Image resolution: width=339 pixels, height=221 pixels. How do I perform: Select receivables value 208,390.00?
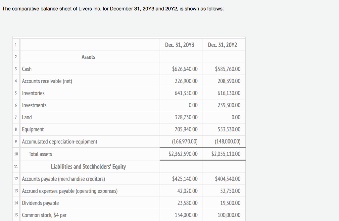[x=229, y=81]
